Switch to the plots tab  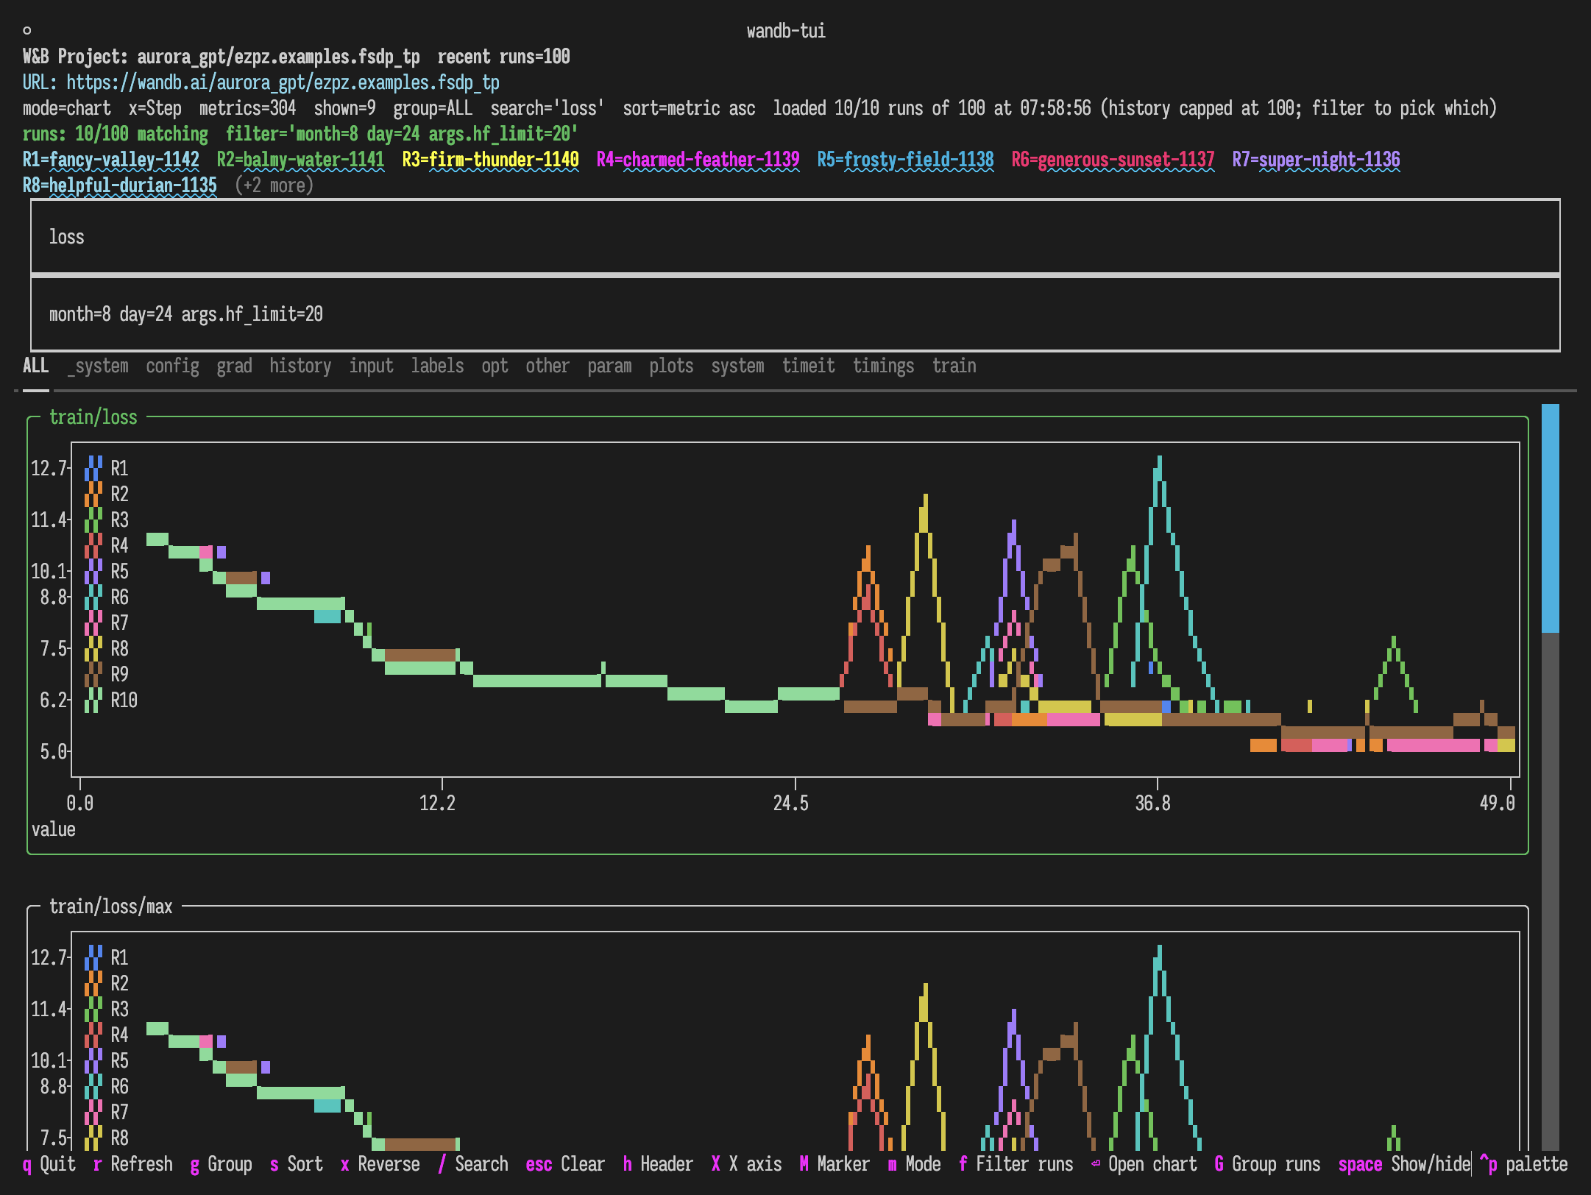(671, 366)
